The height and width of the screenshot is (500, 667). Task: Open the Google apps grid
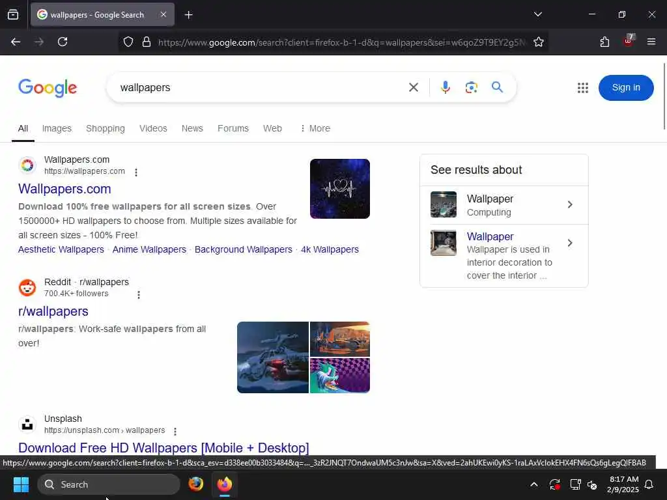click(x=583, y=88)
